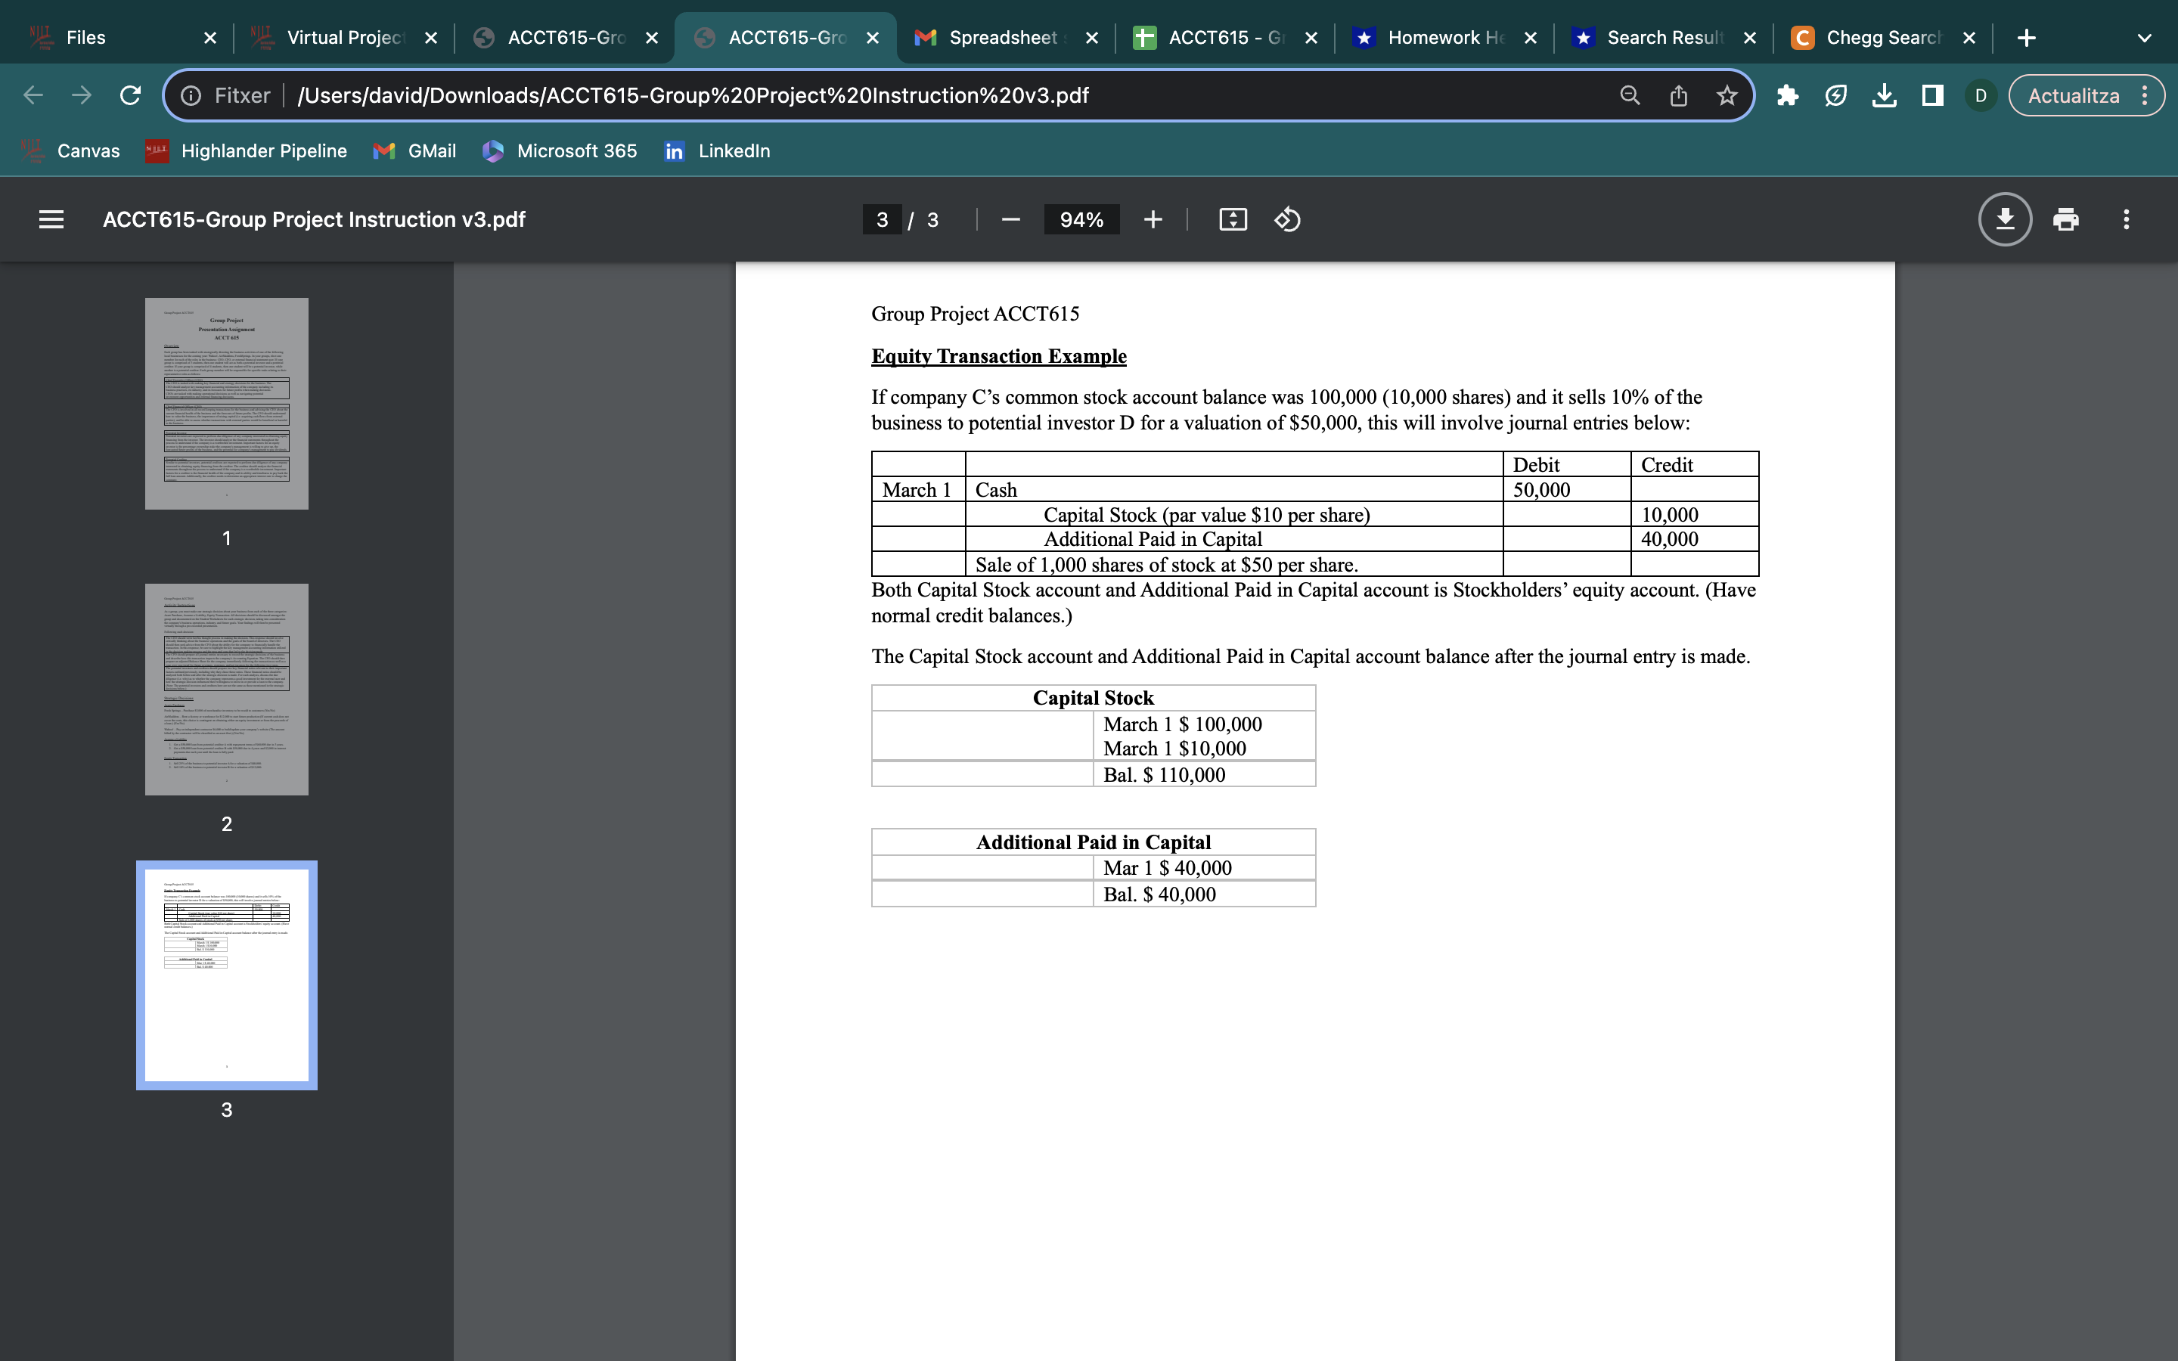
Task: Open the PDF viewer three-dot menu
Action: pos(2126,219)
